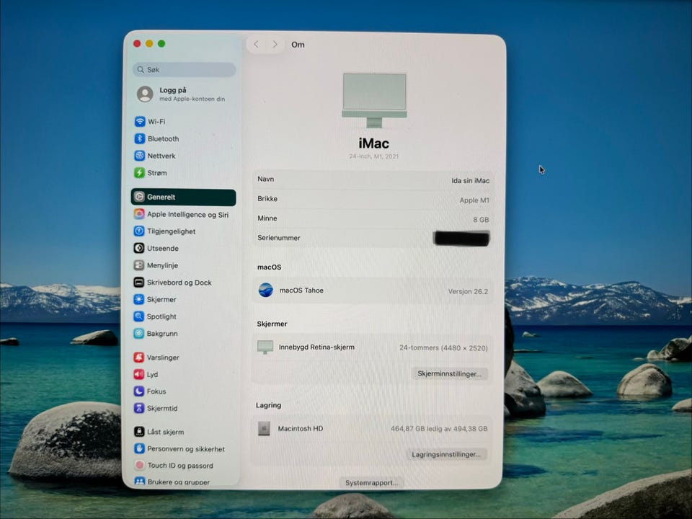Open Bluetooth settings icon
692x519 pixels.
point(139,138)
